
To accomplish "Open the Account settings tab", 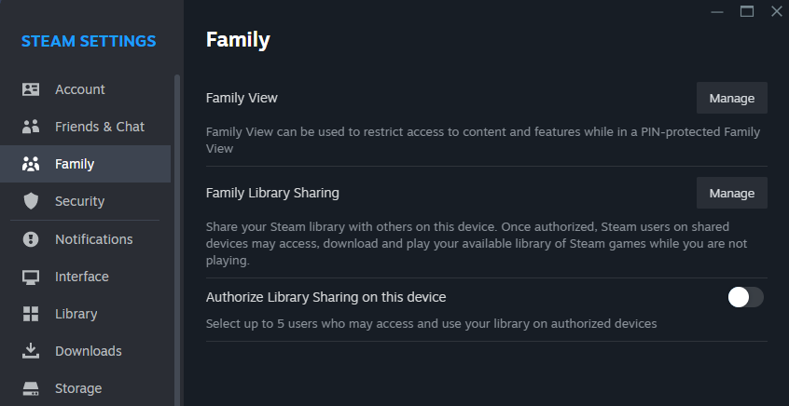I will 80,89.
